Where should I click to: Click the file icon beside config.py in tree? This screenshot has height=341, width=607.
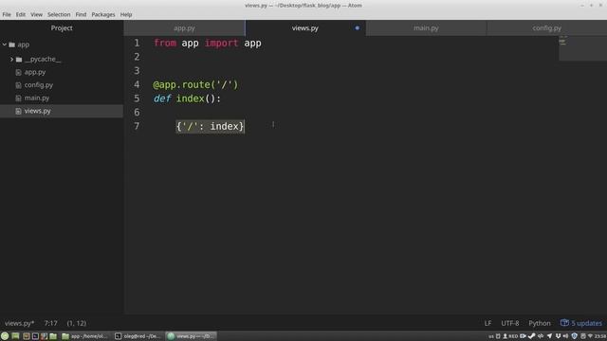18,85
